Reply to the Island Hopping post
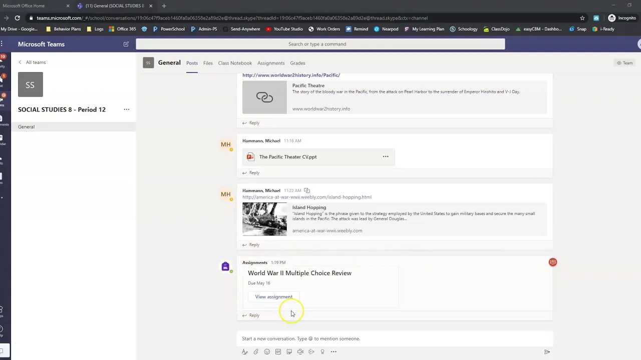The height and width of the screenshot is (360, 641). click(x=251, y=245)
